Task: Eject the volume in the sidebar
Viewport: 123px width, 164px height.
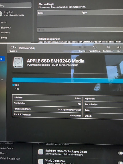Action: [x=2, y=80]
